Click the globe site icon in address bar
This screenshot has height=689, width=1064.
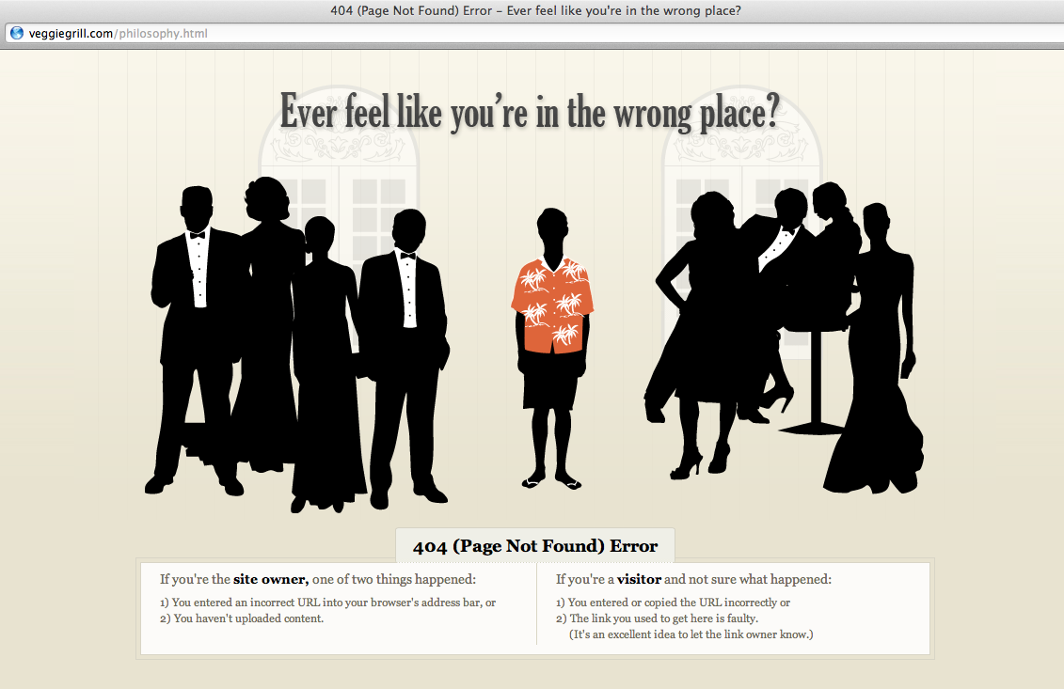click(x=16, y=34)
